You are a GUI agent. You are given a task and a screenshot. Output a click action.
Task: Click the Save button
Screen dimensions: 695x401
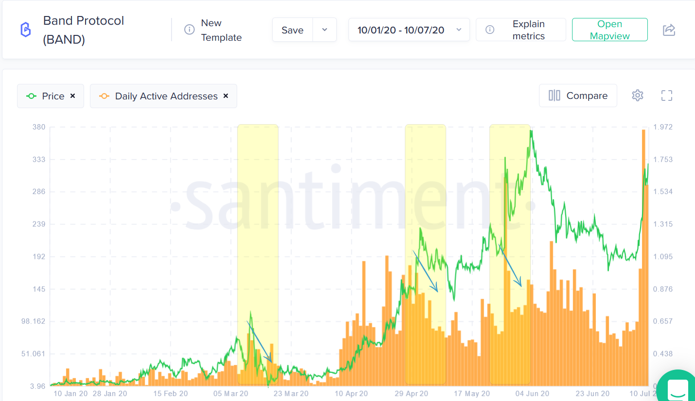click(x=293, y=30)
